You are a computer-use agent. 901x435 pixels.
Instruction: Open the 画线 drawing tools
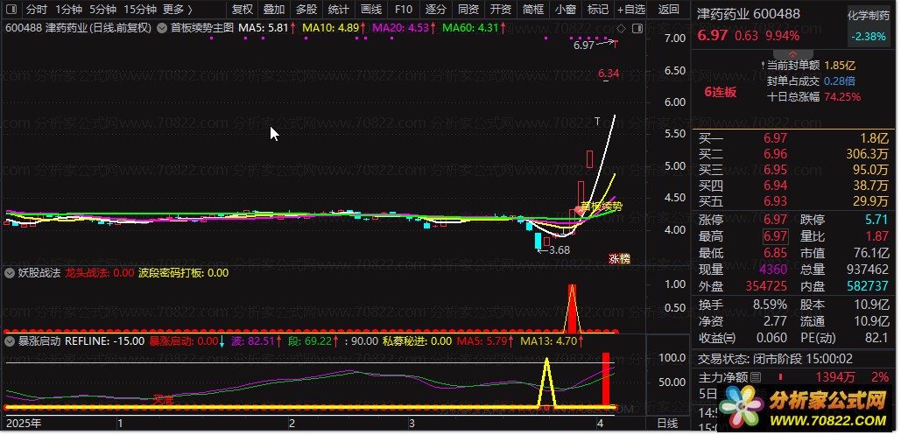[x=371, y=10]
